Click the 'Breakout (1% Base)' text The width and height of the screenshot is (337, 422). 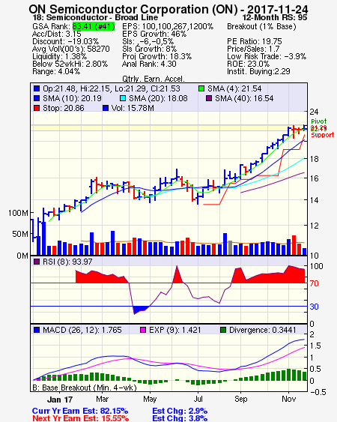coord(261,26)
